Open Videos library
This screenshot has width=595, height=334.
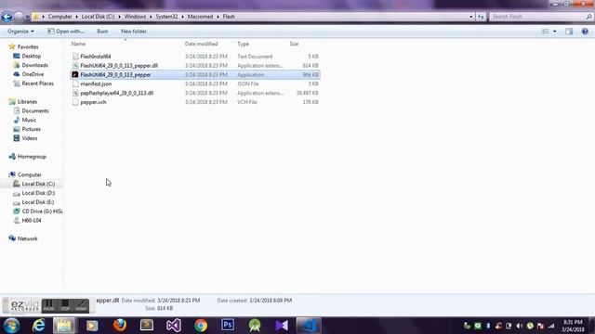(30, 138)
